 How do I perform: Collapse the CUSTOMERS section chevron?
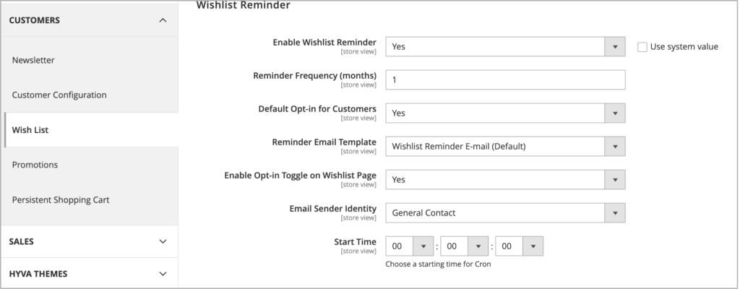pos(163,20)
